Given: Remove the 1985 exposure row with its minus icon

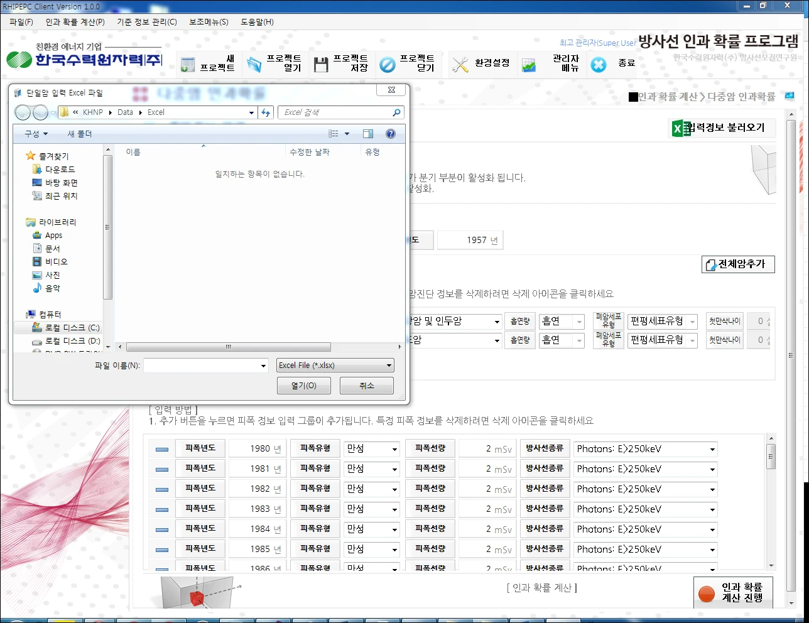Looking at the screenshot, I should coord(161,550).
